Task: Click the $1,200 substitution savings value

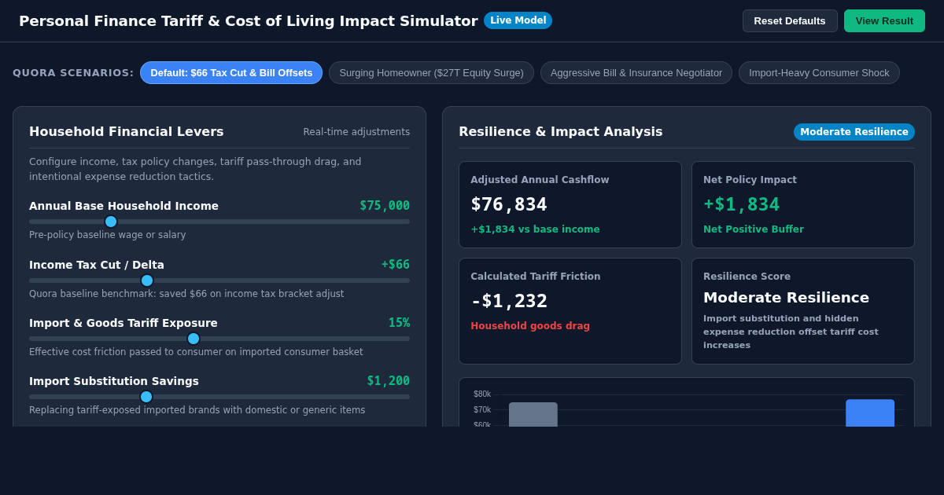Action: pos(389,381)
